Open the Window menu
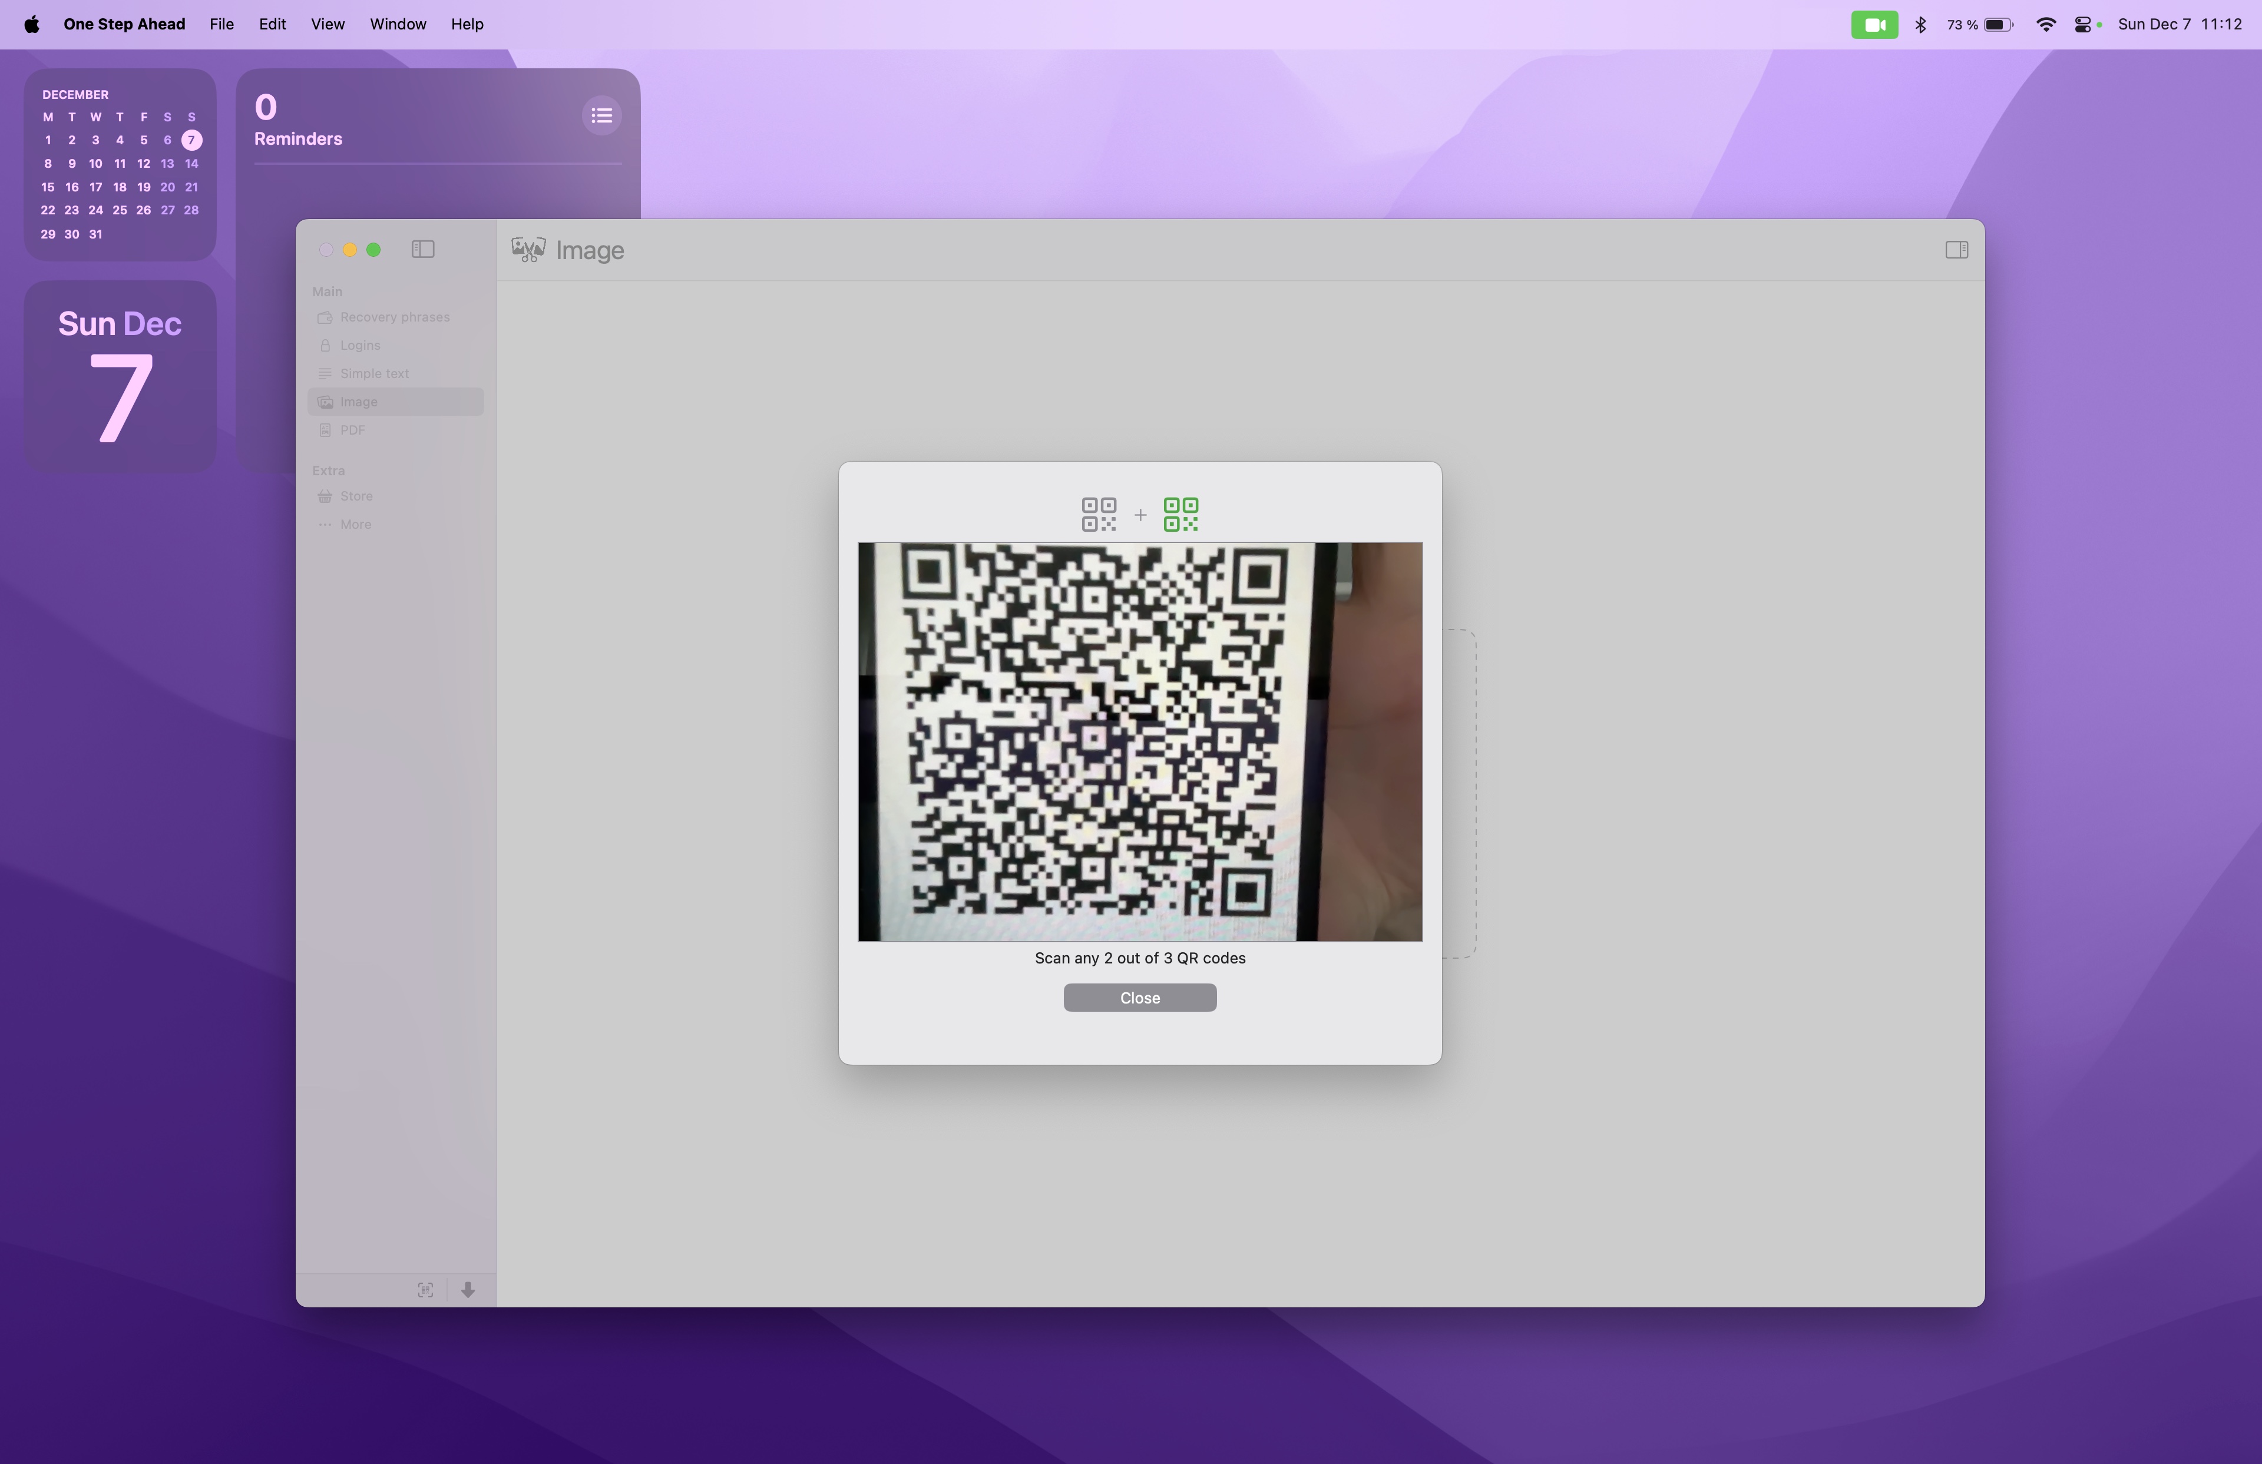Viewport: 2262px width, 1464px height. point(397,24)
